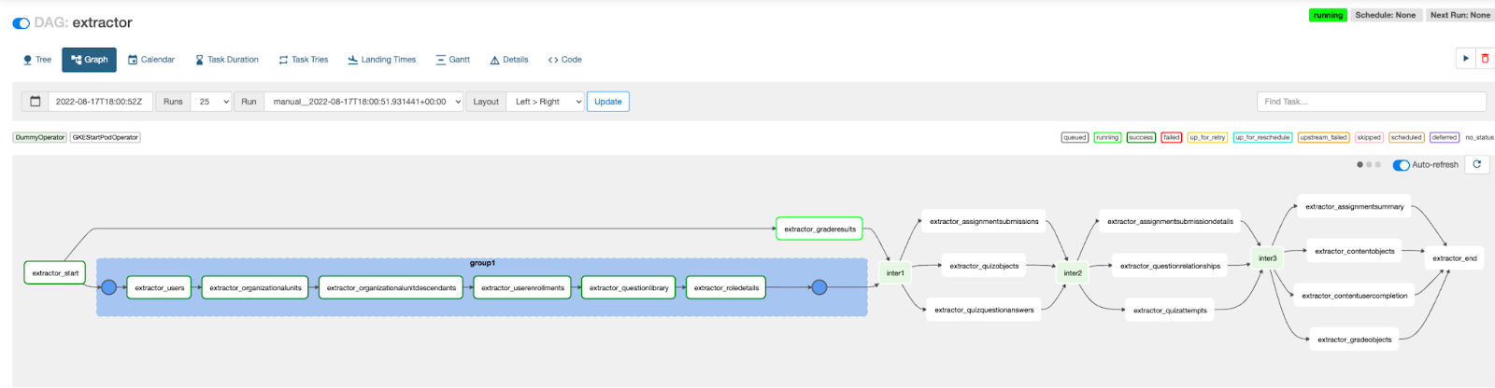Delete the DAG with the trash icon
The image size is (1495, 388).
1485,59
